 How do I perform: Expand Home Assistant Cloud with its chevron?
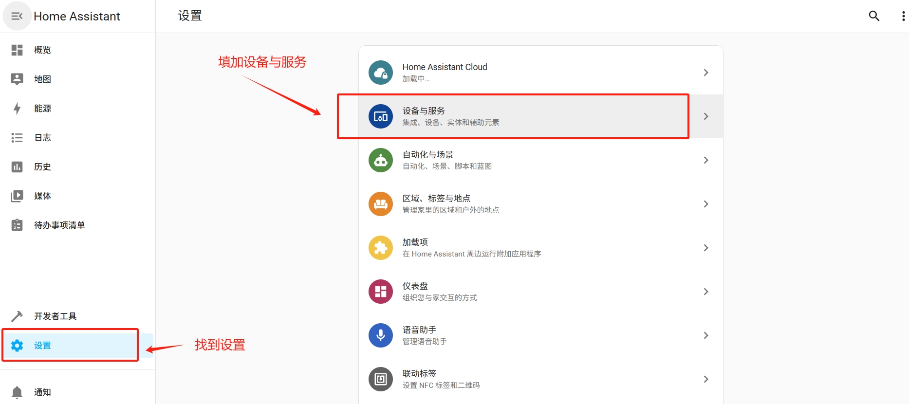pyautogui.click(x=706, y=73)
